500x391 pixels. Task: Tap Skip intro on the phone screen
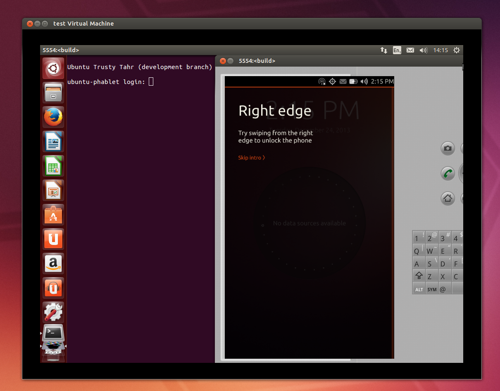click(251, 158)
